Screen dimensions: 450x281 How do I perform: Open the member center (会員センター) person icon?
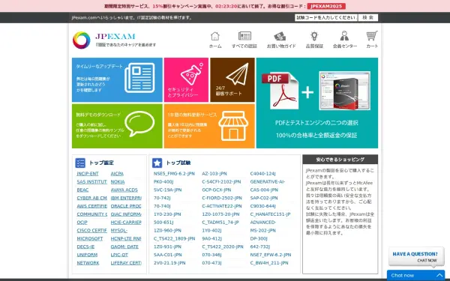tap(344, 36)
